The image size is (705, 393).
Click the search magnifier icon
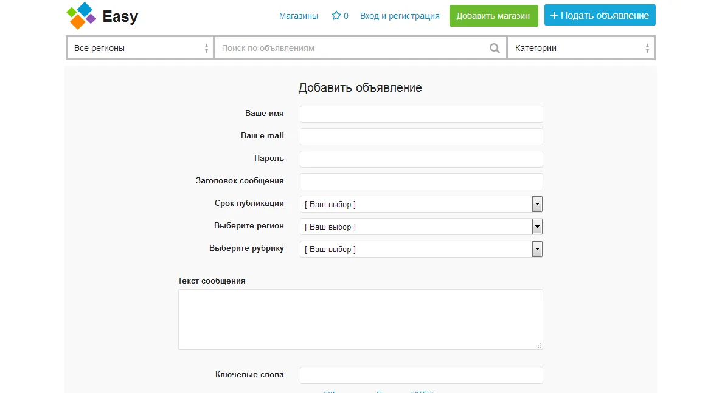pyautogui.click(x=495, y=48)
